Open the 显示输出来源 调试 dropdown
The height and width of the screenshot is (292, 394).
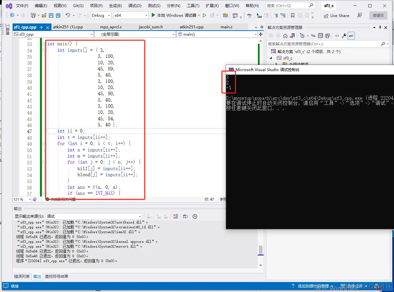pyautogui.click(x=94, y=216)
